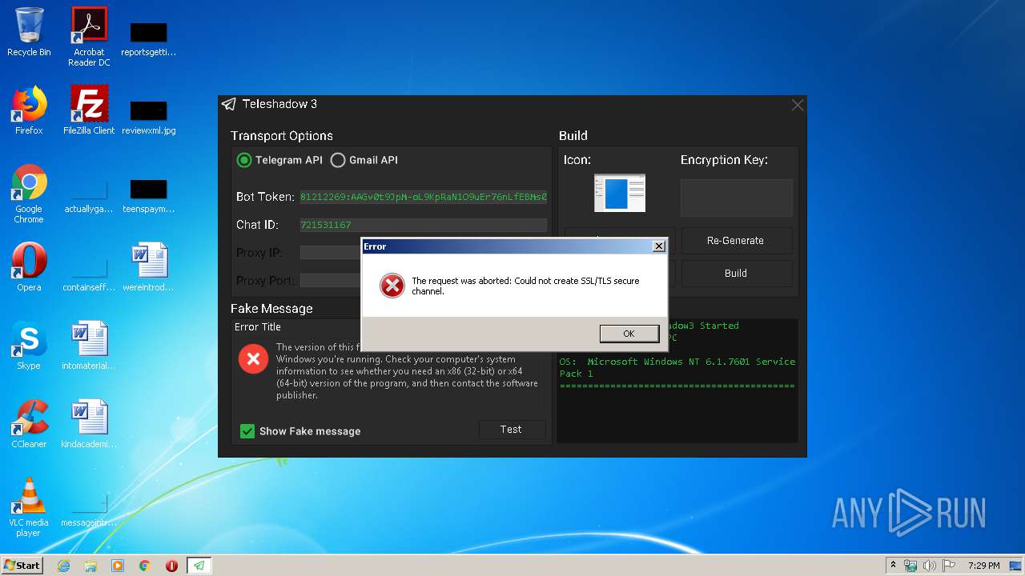Viewport: 1025px width, 576px height.
Task: Click the OS Microsoft Windows NT log line
Action: click(x=677, y=367)
